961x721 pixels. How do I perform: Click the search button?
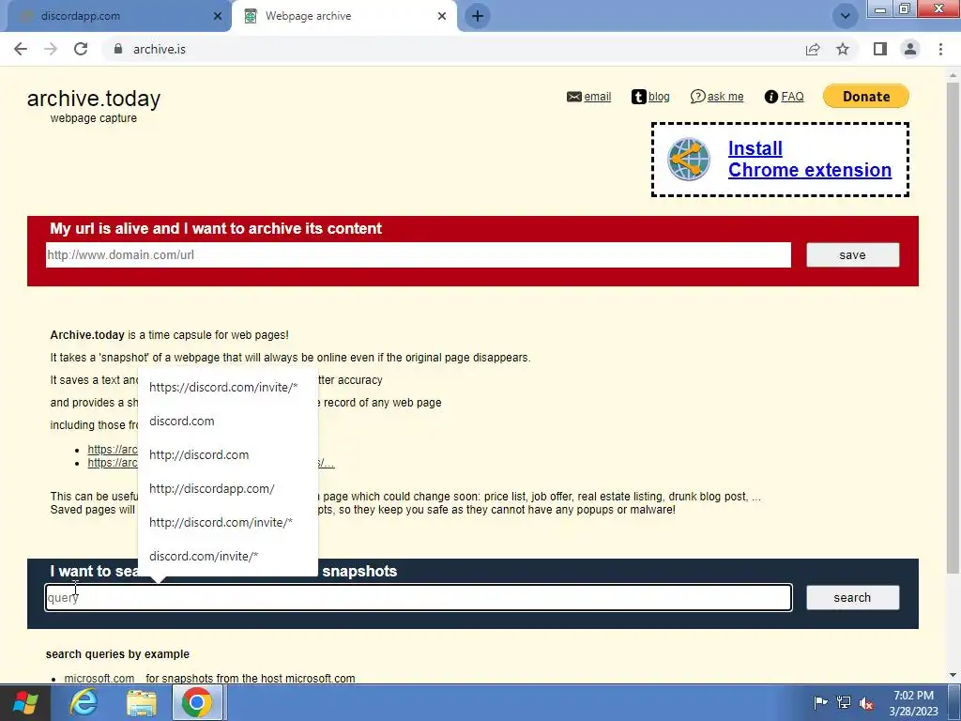[x=852, y=598]
